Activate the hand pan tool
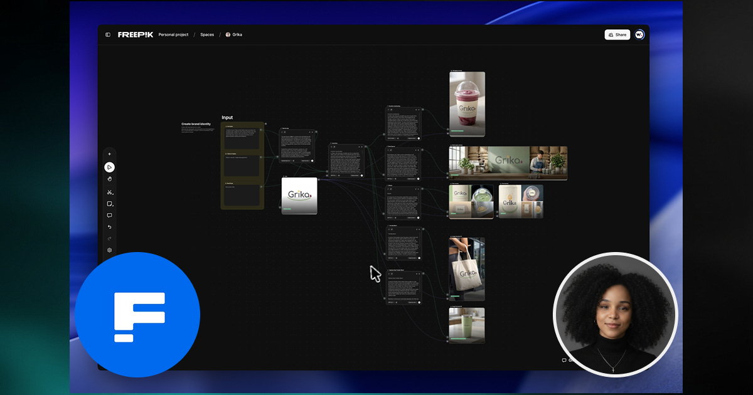Viewport: 753px width, 395px height. coord(109,179)
